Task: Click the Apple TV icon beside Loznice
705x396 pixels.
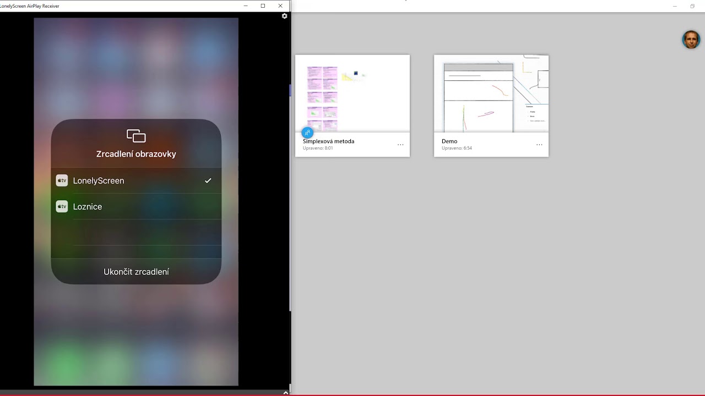Action: [x=62, y=206]
